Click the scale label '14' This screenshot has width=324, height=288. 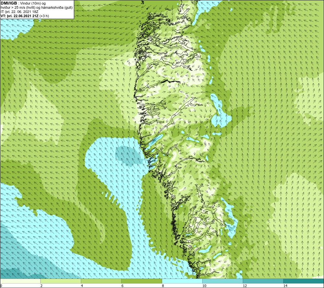click(285, 286)
